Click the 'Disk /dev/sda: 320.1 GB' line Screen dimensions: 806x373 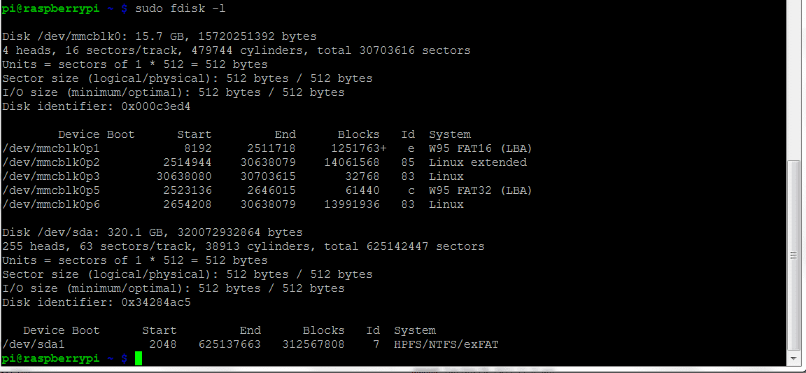pos(153,232)
